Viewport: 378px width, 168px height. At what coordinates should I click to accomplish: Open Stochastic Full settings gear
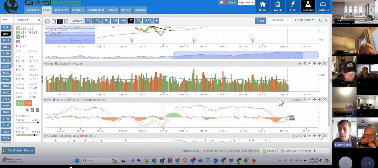pos(305,136)
